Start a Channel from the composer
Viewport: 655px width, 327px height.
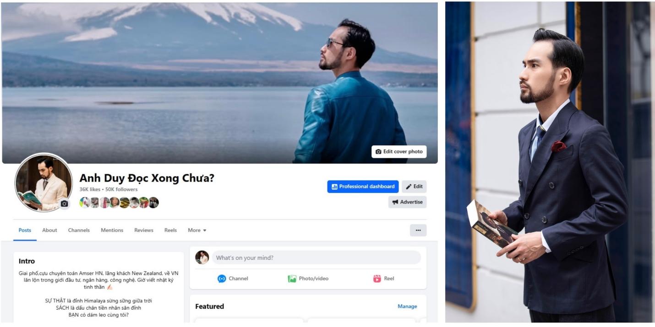click(233, 279)
